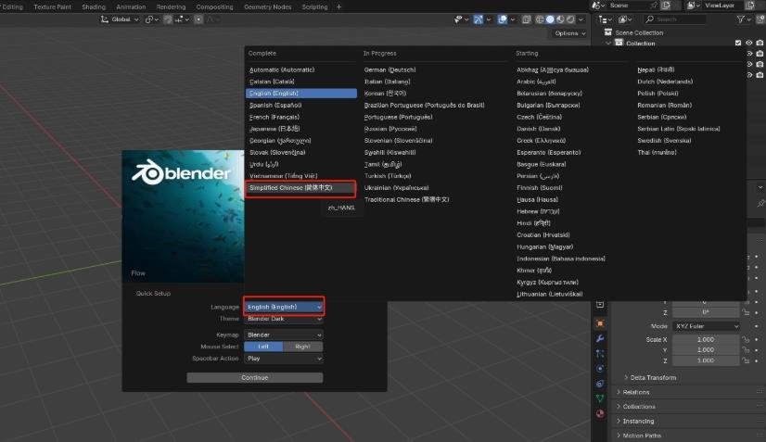766x442 pixels.
Task: Toggle proportional editing
Action: (198, 19)
